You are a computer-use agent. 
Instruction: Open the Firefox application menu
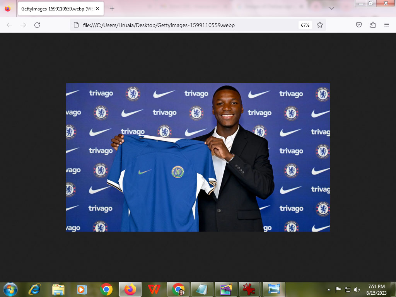coord(386,25)
